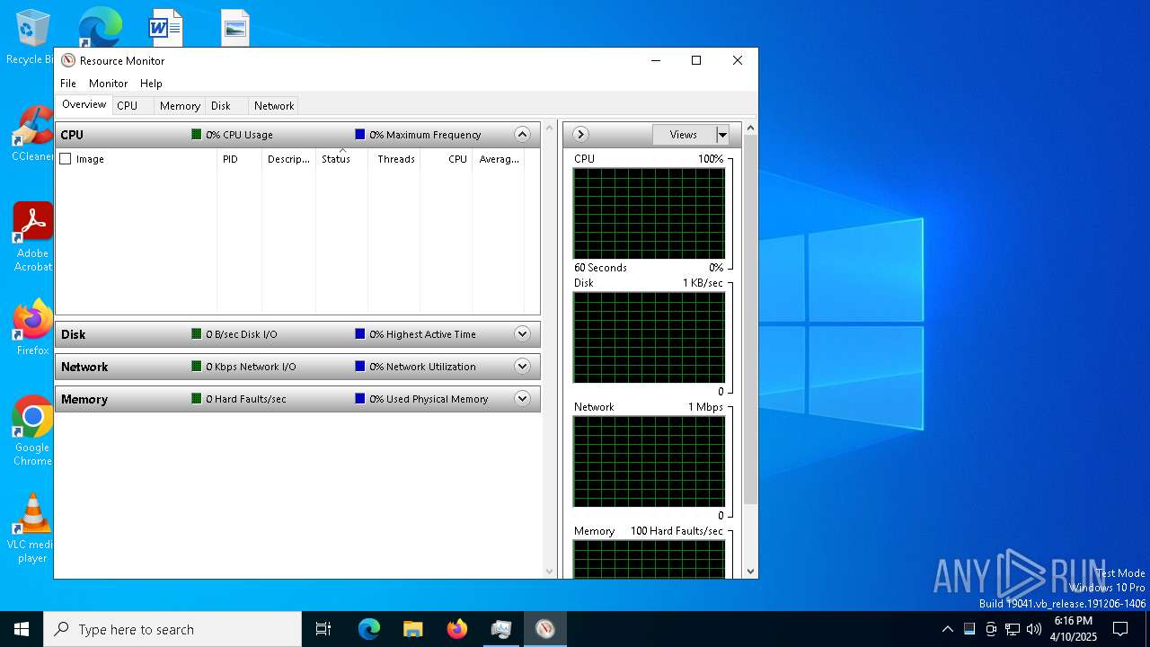This screenshot has height=647, width=1150.
Task: Open Task View on taskbar
Action: 323,629
